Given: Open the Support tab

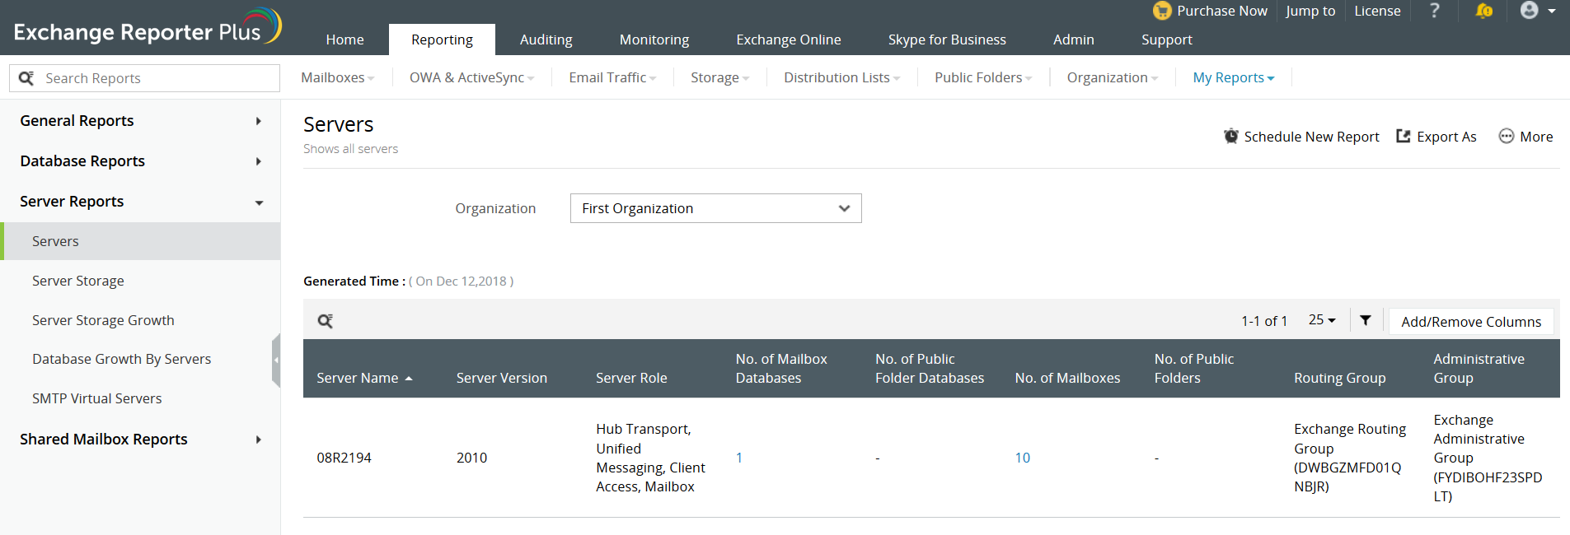Looking at the screenshot, I should (1166, 40).
